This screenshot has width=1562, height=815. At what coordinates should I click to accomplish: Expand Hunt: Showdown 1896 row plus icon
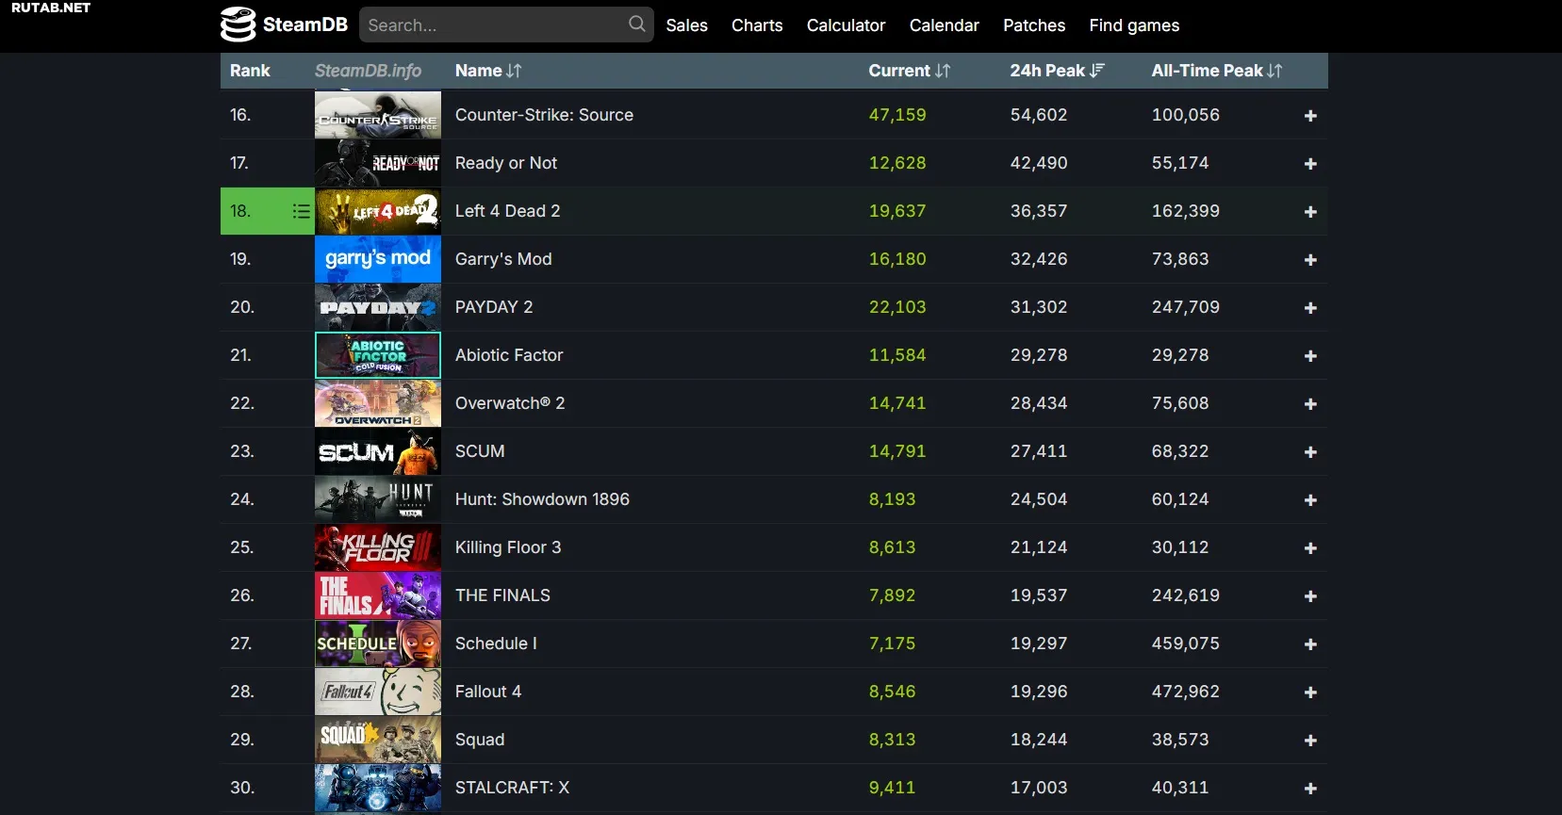click(x=1310, y=500)
